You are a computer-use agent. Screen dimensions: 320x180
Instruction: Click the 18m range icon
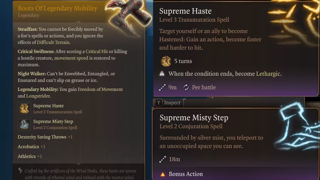click(162, 159)
